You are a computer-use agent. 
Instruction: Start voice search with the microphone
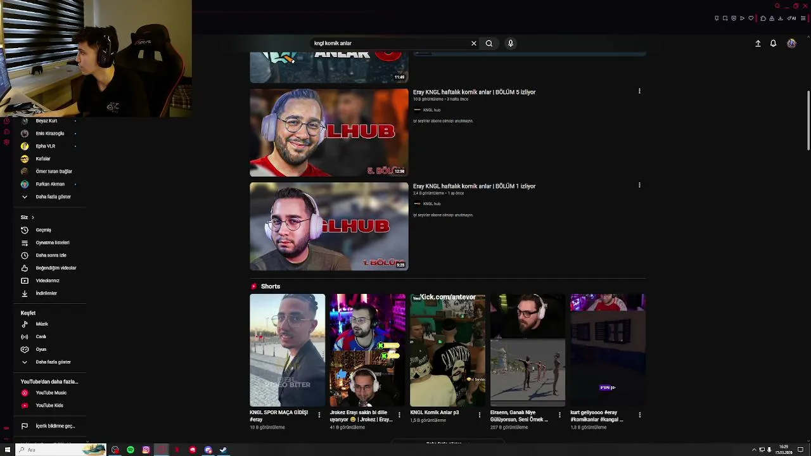click(x=510, y=43)
